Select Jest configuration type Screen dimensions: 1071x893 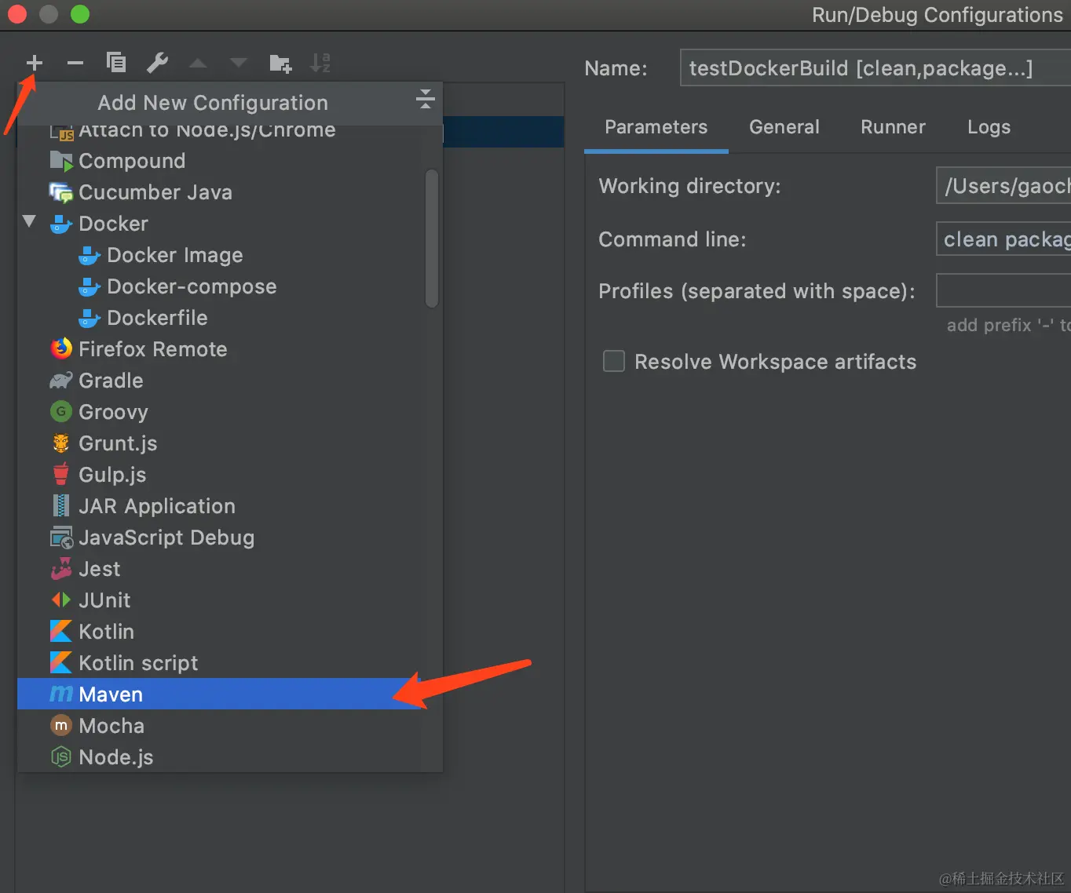pyautogui.click(x=230, y=569)
